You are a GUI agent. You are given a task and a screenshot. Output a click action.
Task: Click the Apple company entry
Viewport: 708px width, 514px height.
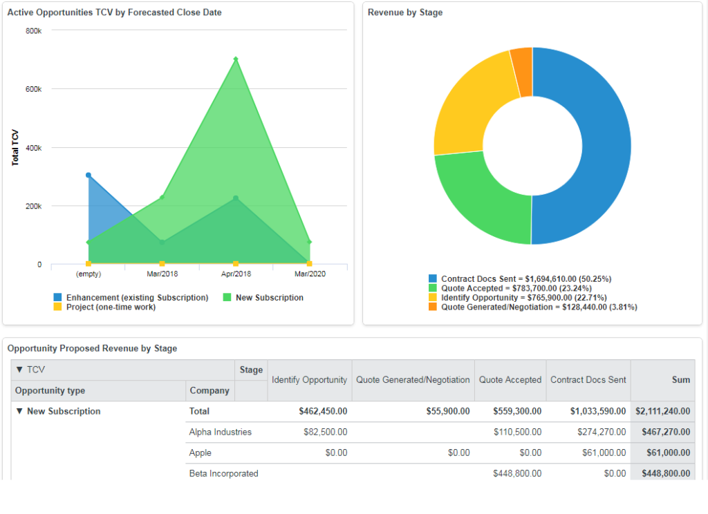(201, 453)
